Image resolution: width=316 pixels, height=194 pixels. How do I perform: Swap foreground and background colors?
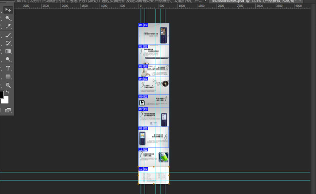click(7, 92)
